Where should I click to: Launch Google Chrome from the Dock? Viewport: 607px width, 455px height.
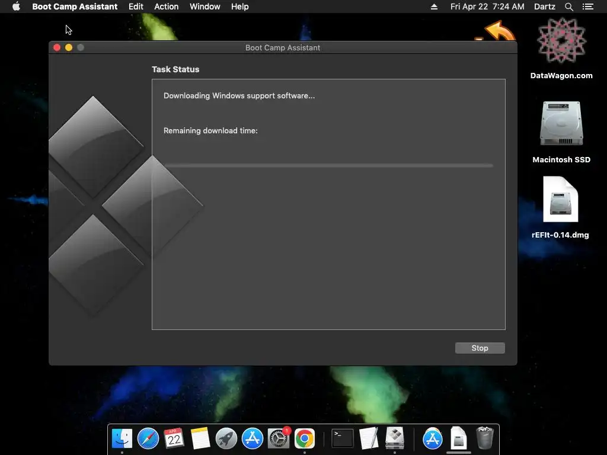tap(305, 438)
